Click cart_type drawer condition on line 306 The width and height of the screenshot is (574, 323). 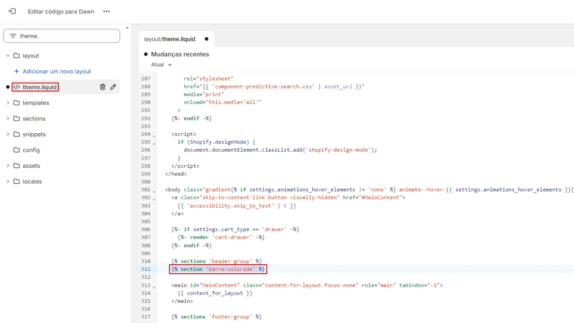click(x=235, y=229)
